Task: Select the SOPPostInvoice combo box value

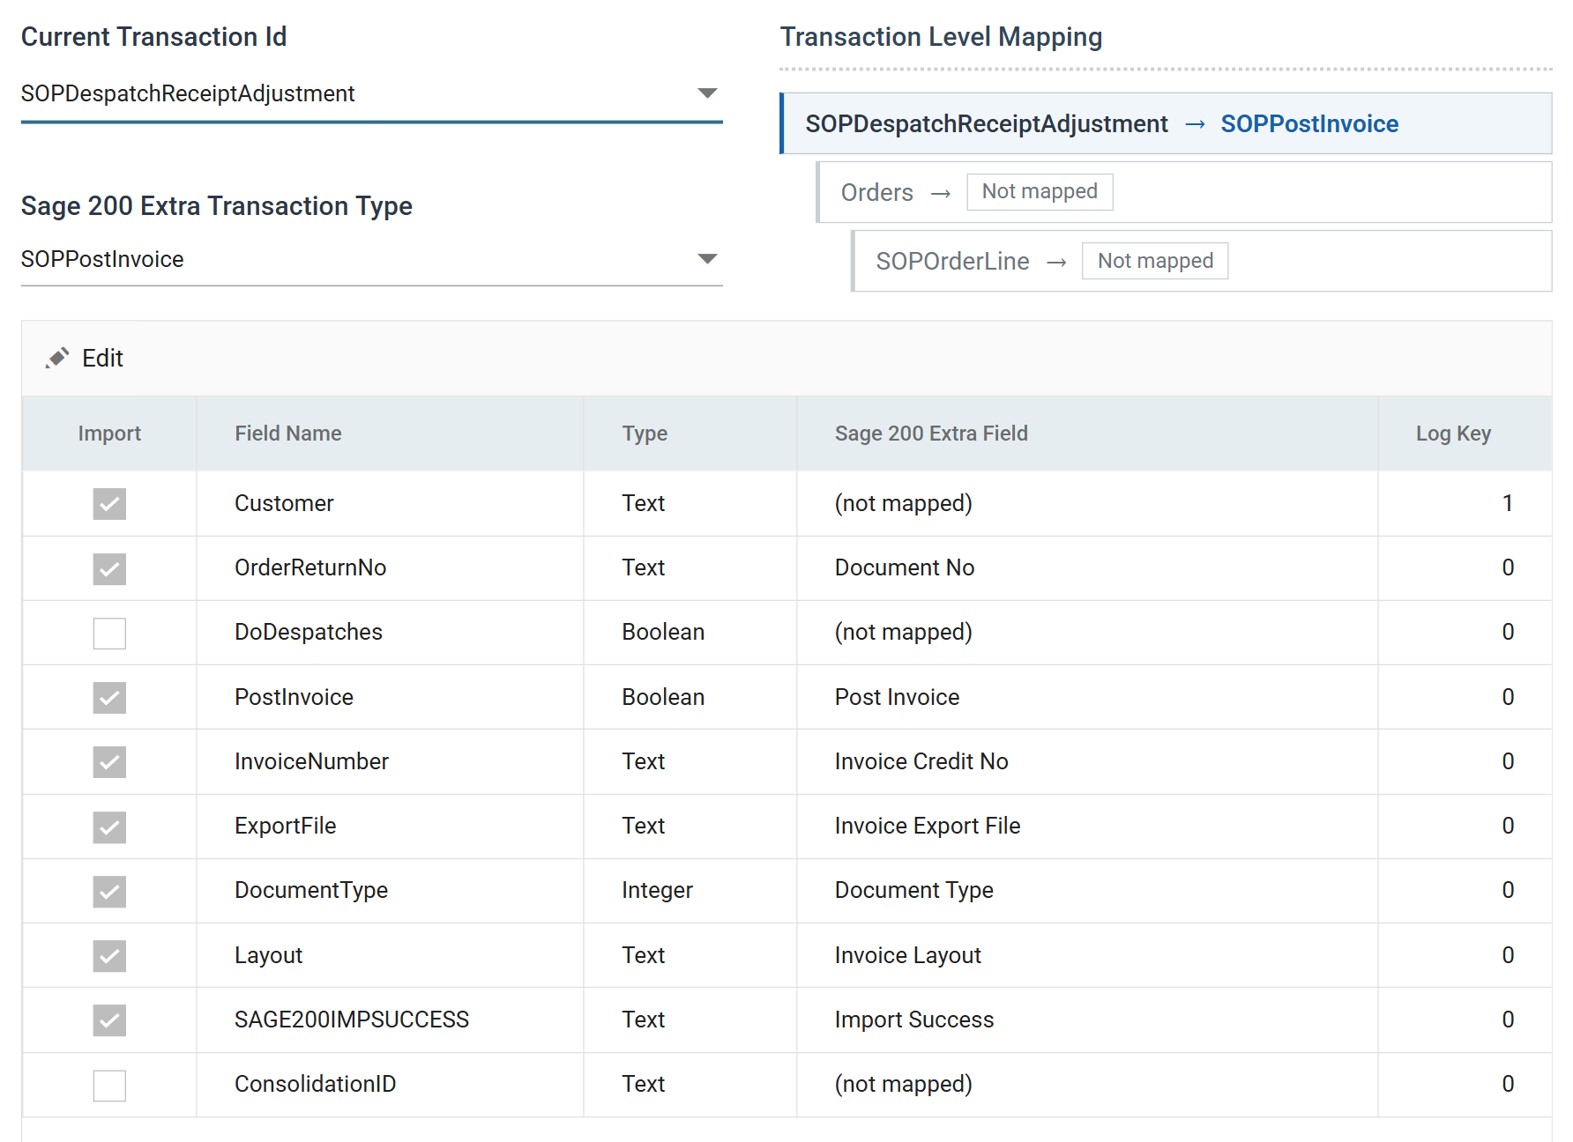Action: point(371,259)
